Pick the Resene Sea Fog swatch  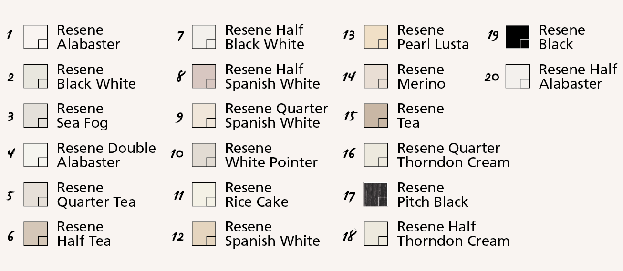(35, 116)
